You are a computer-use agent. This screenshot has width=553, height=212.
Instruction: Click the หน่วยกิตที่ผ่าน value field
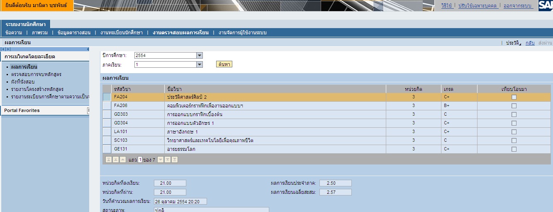click(170, 192)
